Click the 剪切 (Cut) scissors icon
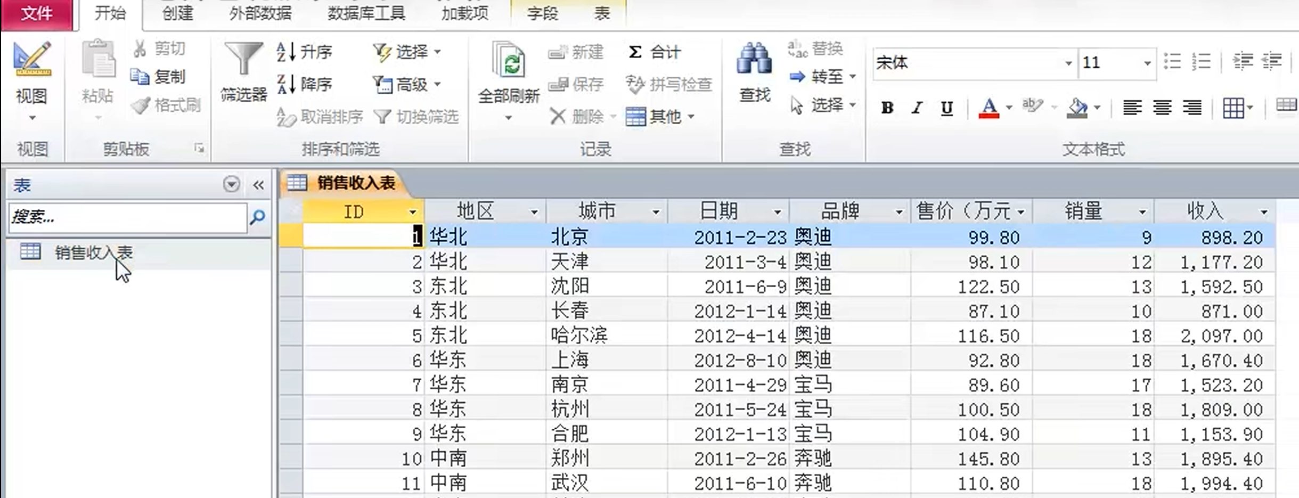 point(140,48)
